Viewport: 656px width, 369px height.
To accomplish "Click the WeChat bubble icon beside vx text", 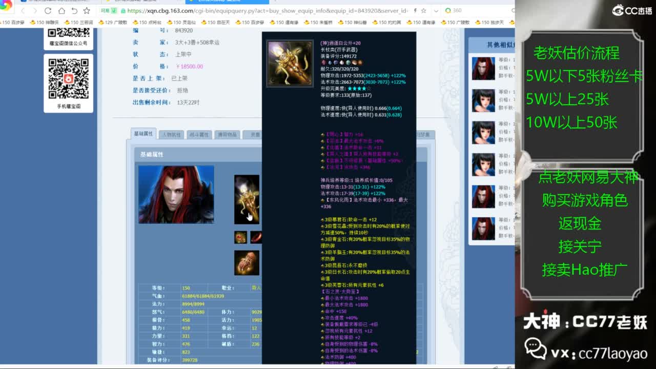I will (535, 348).
